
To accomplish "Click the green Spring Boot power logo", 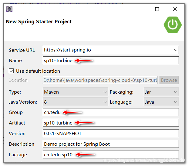I will [x=173, y=25].
